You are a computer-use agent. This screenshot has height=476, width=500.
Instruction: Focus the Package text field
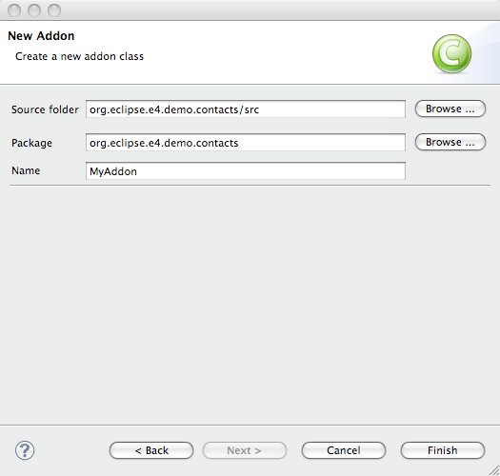point(246,142)
